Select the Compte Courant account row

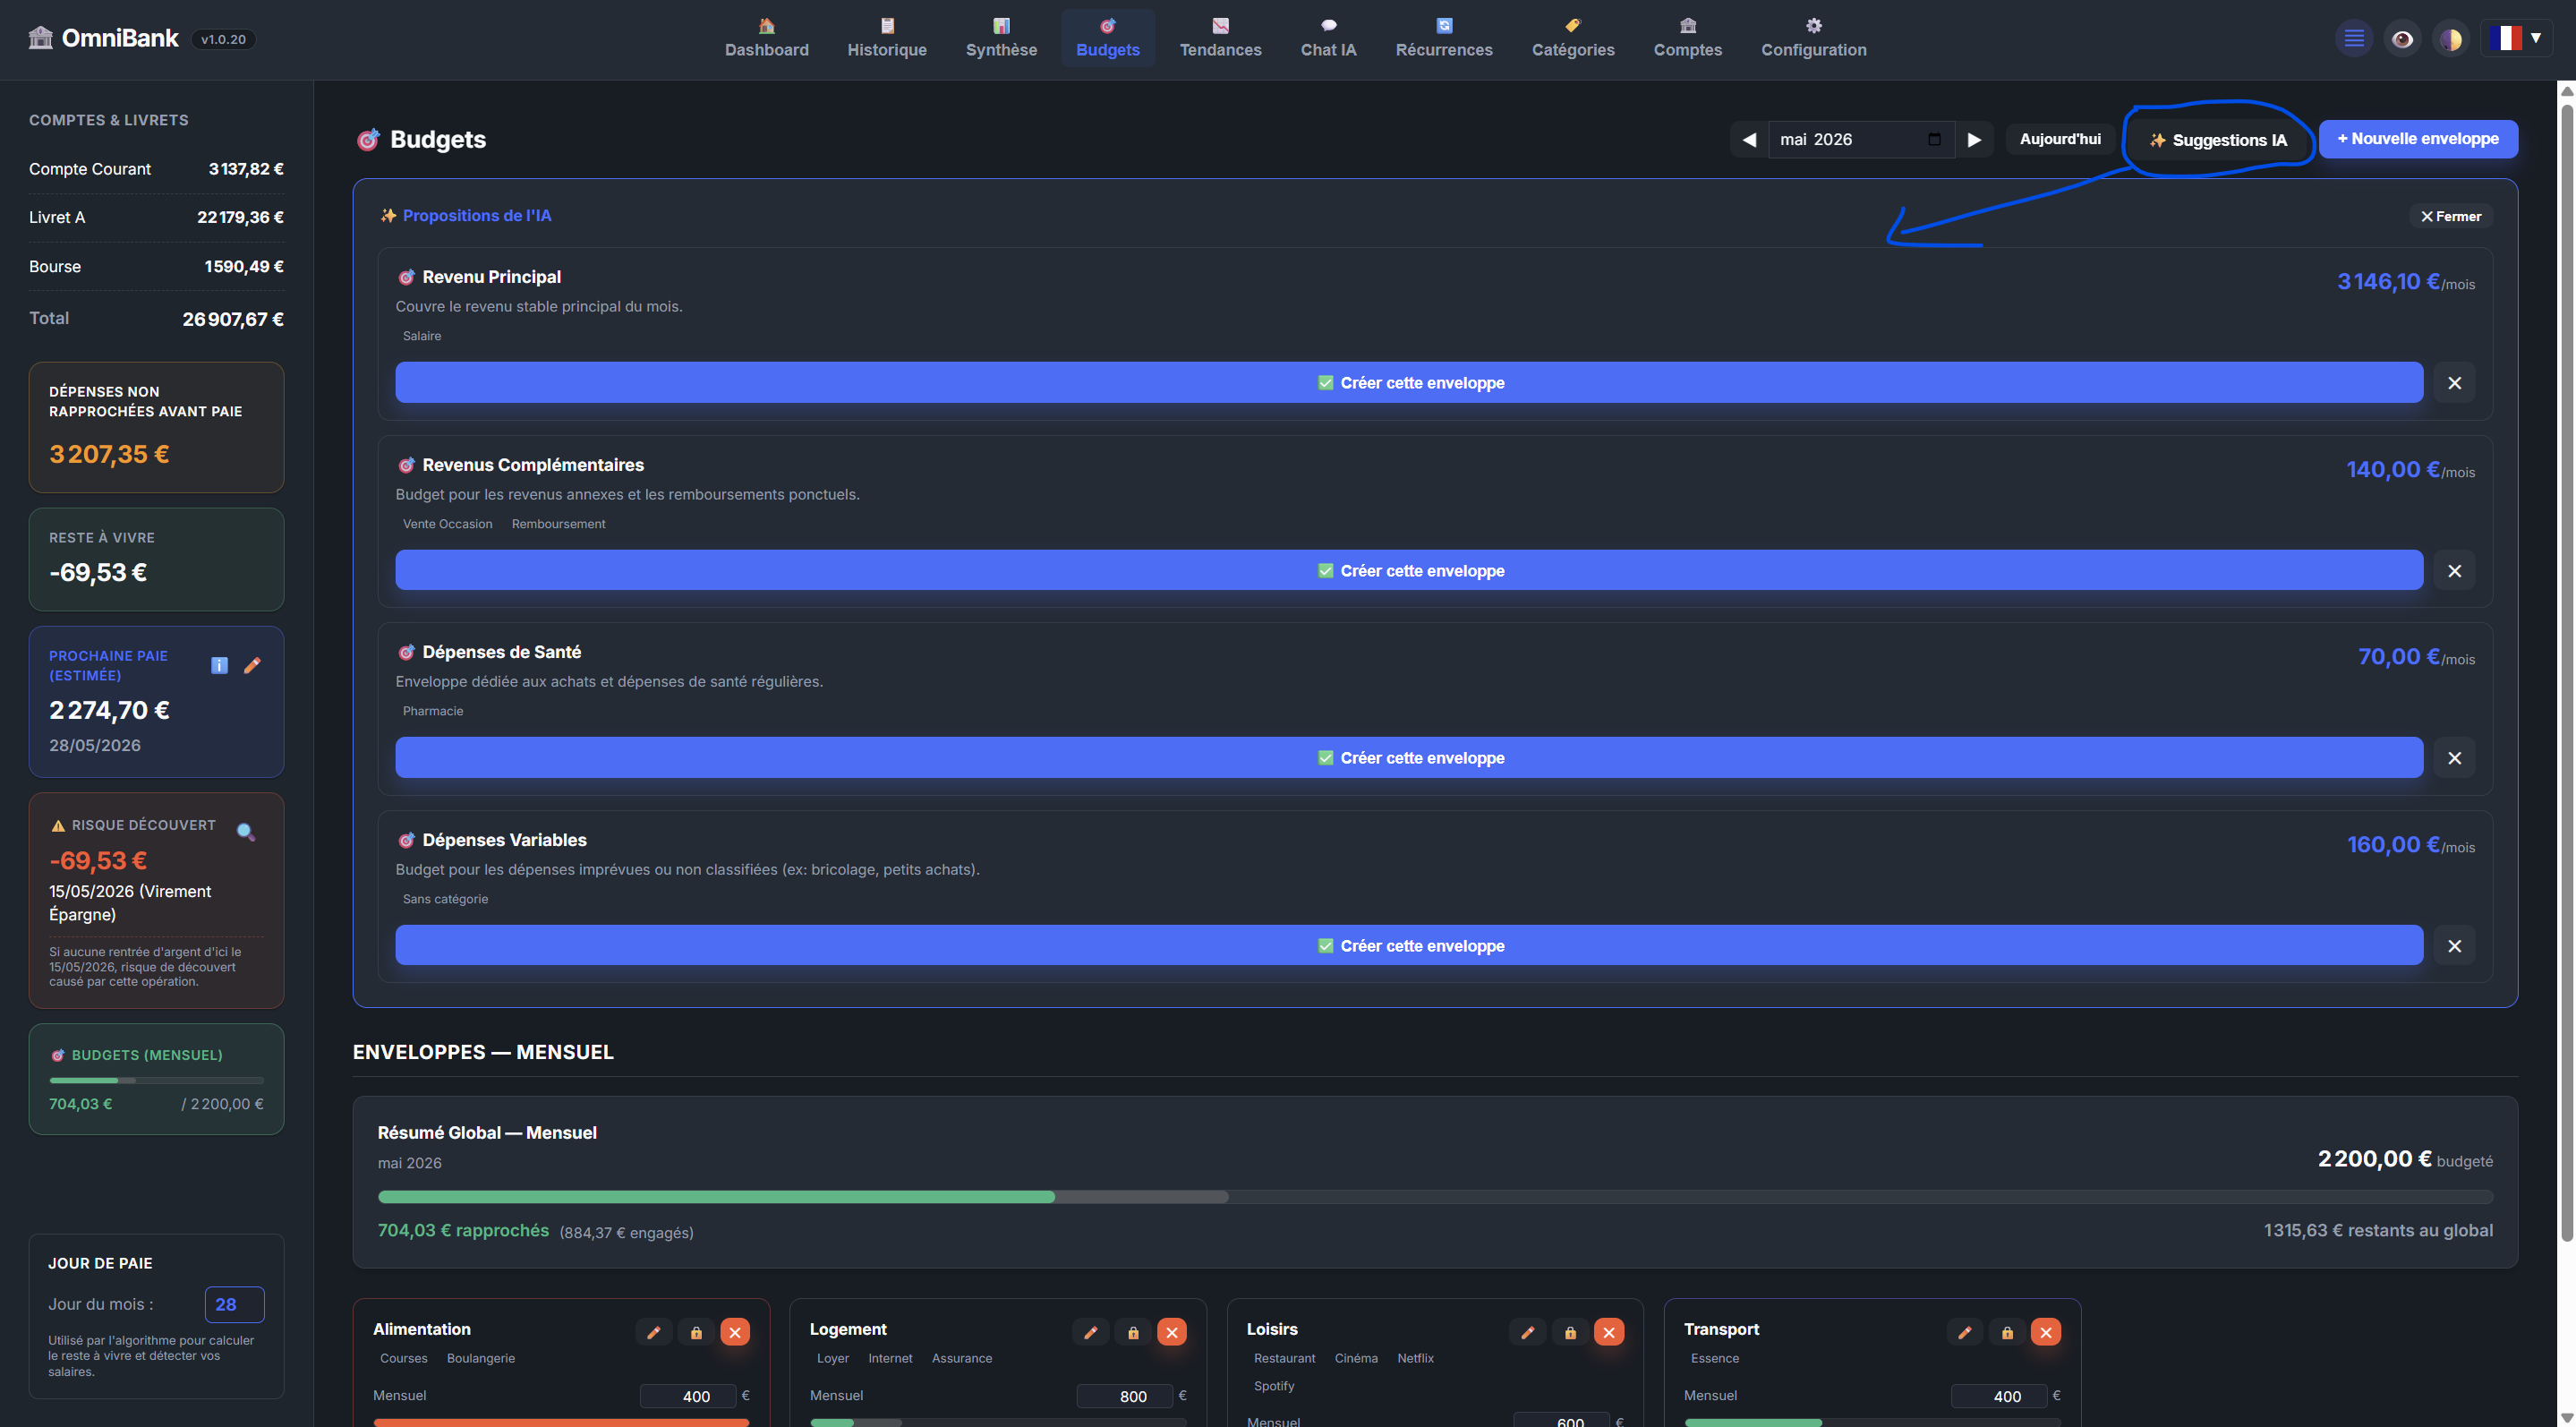click(x=156, y=169)
